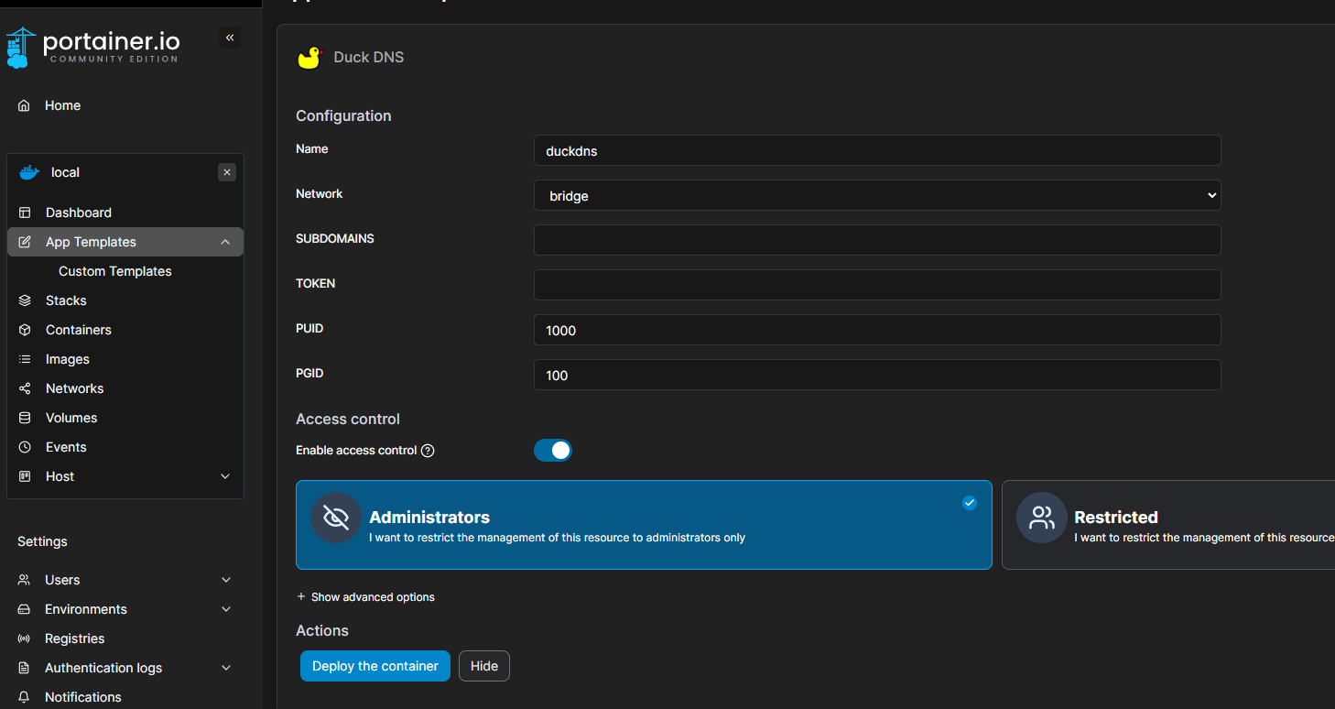
Task: Click the Hide button
Action: point(484,666)
